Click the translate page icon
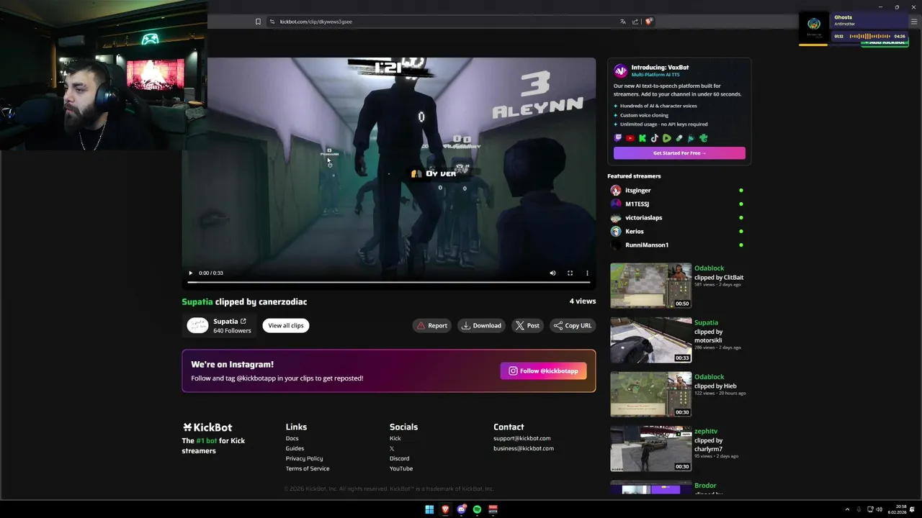 pyautogui.click(x=622, y=22)
